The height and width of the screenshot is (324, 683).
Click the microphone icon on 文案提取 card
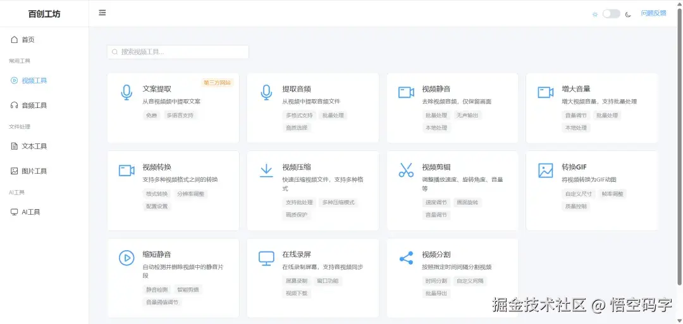(126, 92)
